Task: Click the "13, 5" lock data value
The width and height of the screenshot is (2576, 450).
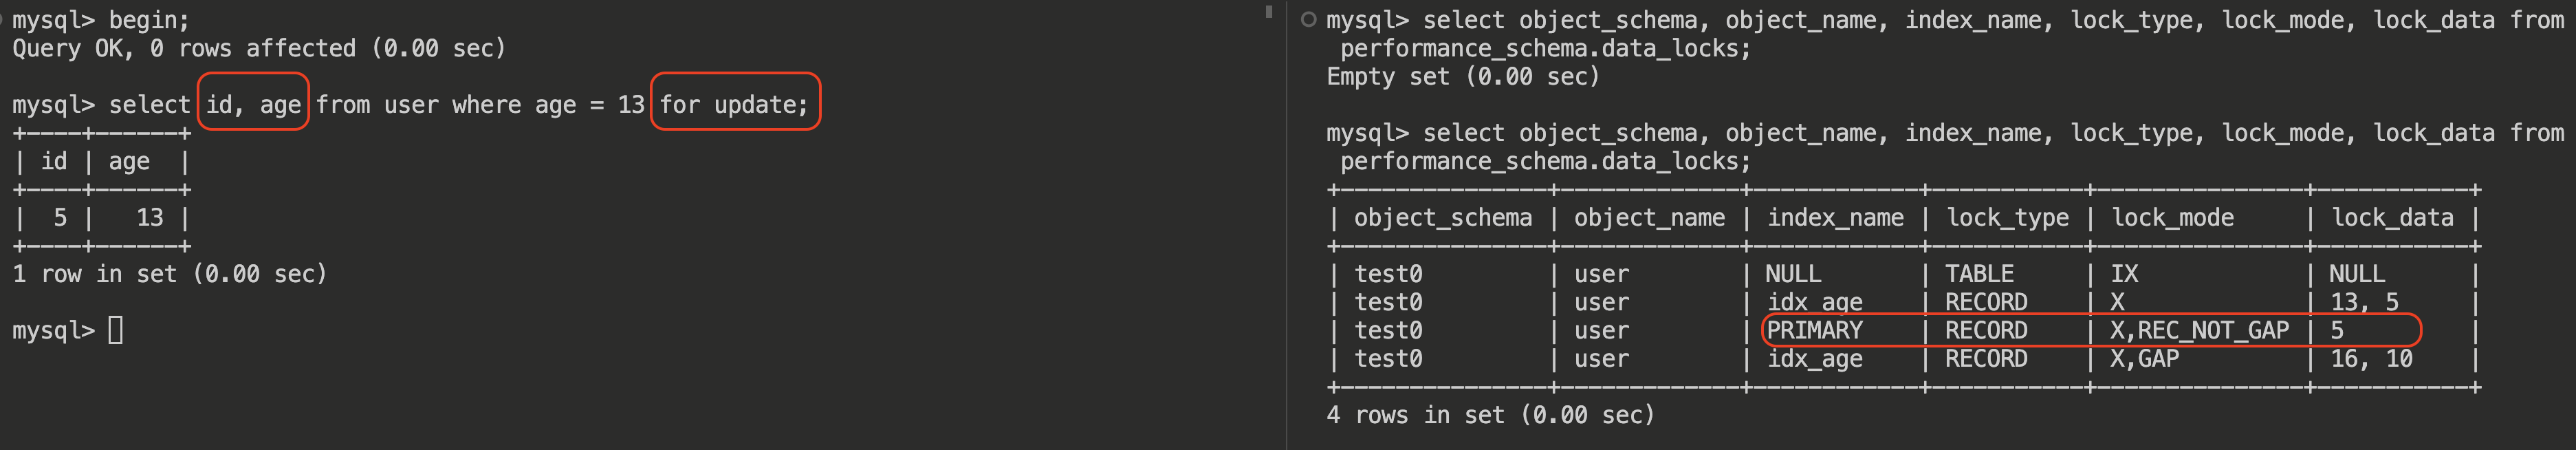Action: point(2364,302)
